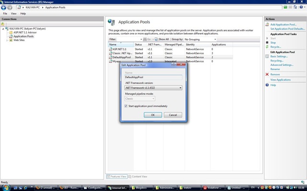Click OK in the Edit Application Pool dialog
This screenshot has width=307, height=191.
[x=153, y=115]
